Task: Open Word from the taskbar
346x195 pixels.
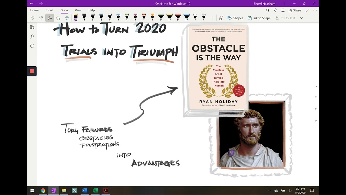Action: coord(85,191)
